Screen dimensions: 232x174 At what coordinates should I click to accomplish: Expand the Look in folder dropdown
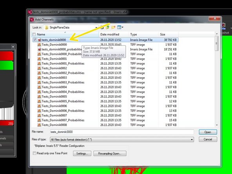point(96,27)
